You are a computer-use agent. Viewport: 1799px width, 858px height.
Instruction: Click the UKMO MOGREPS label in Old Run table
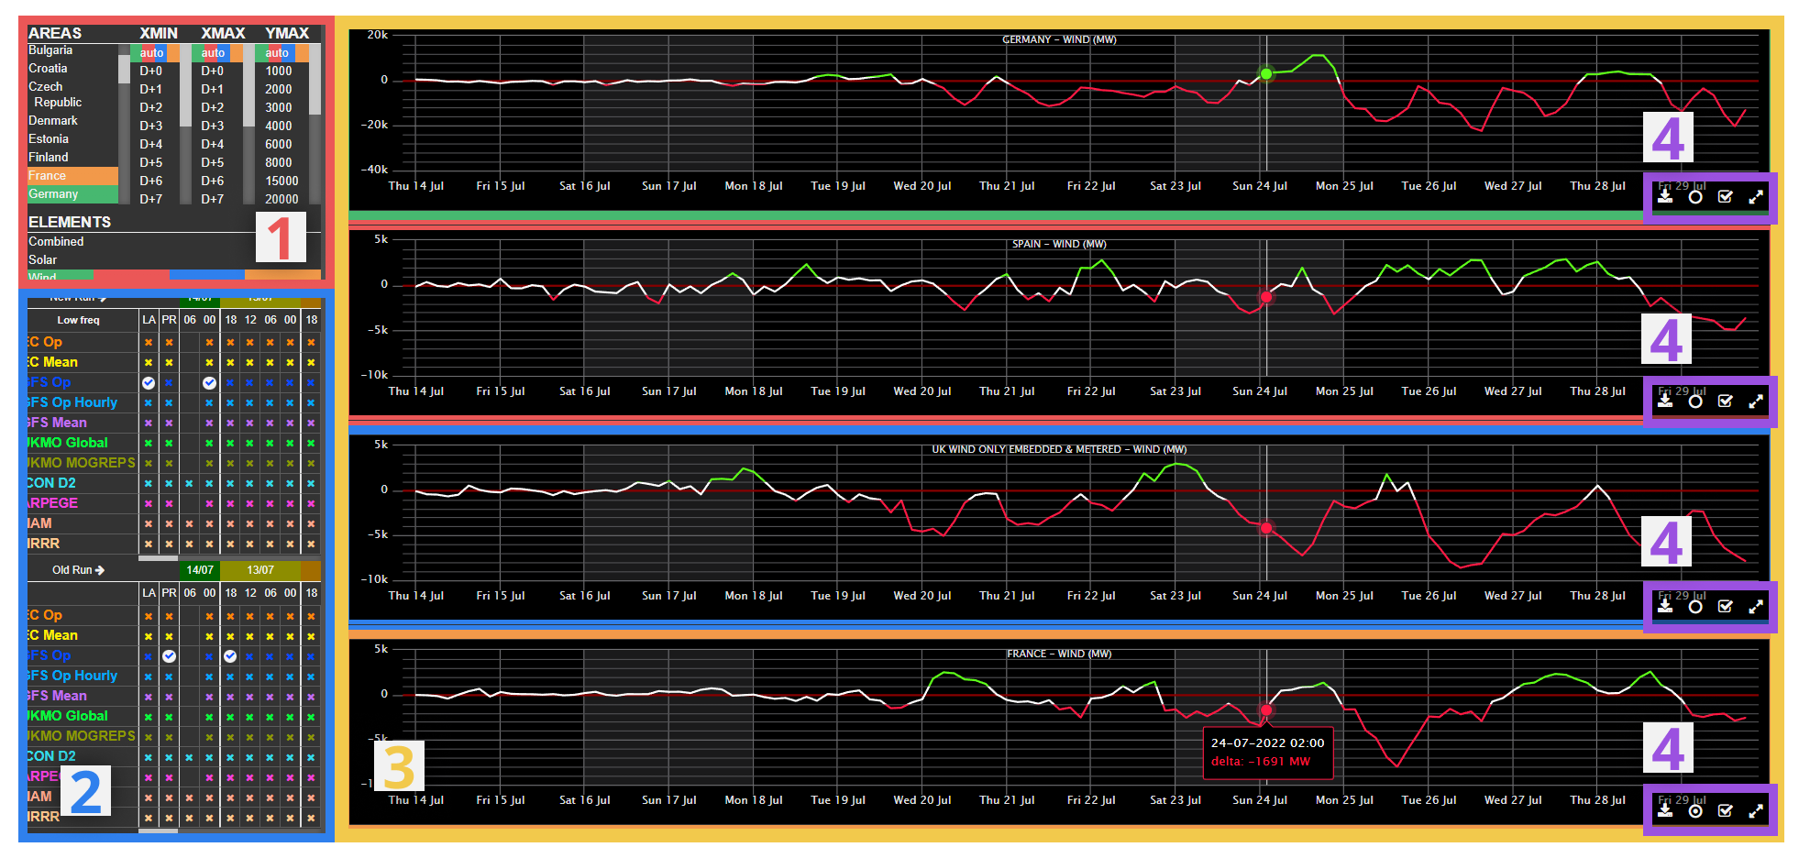click(x=82, y=736)
